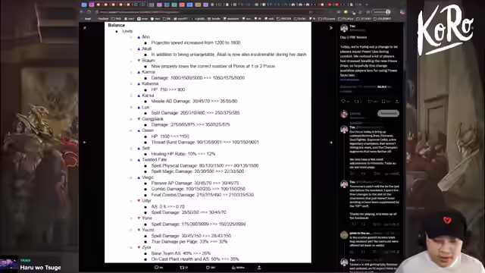Switch to the second pink browser tab
This screenshot has height=273, width=485.
coord(92,5)
